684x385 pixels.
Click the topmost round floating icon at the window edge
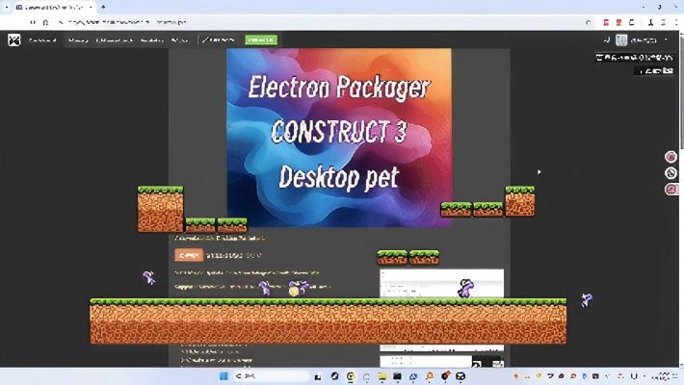tap(671, 157)
